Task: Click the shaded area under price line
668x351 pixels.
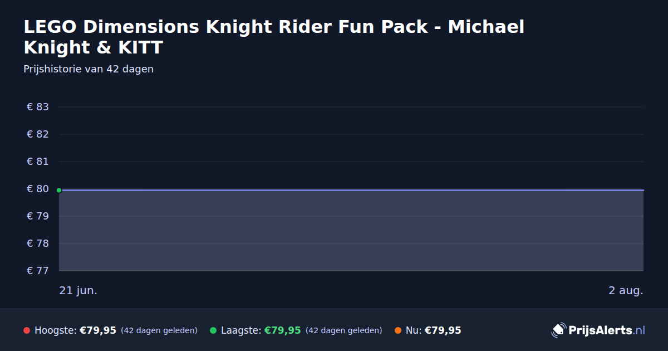Action: (x=351, y=231)
